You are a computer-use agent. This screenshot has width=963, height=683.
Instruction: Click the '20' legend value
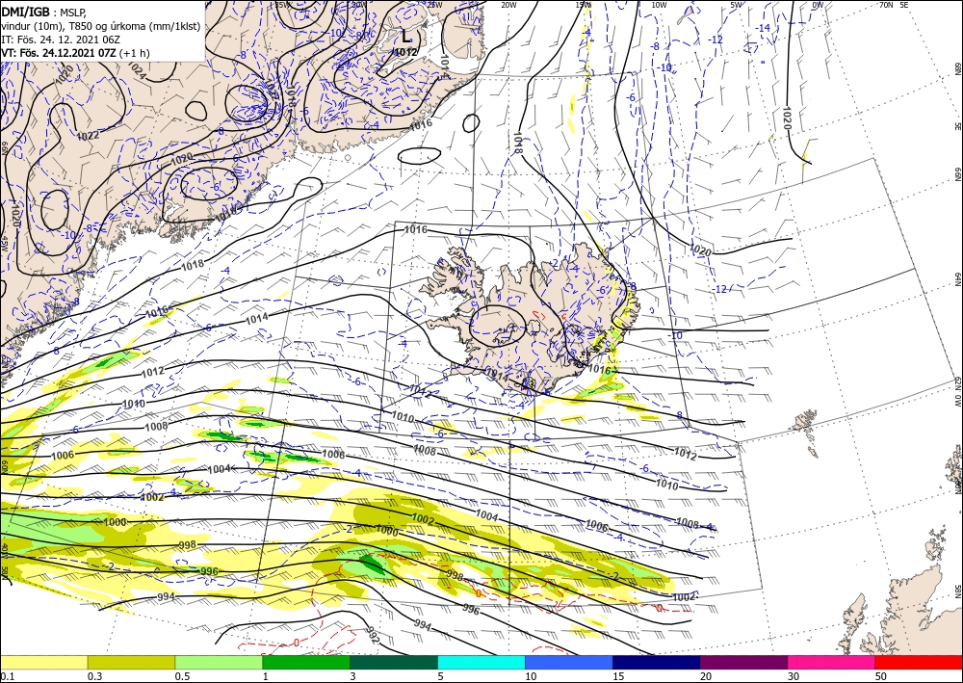pyautogui.click(x=706, y=676)
